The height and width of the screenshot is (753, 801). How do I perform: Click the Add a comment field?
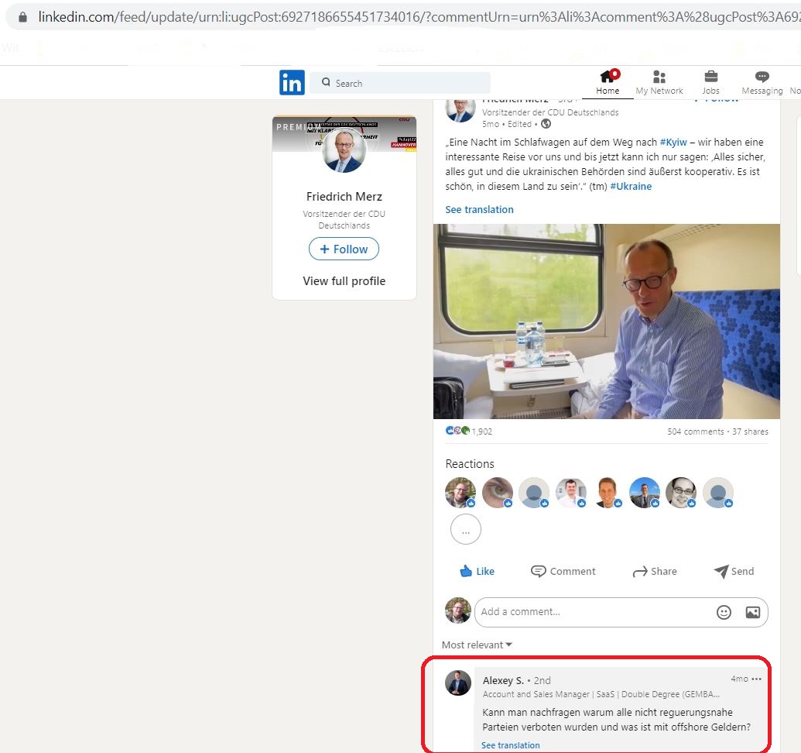pos(593,612)
